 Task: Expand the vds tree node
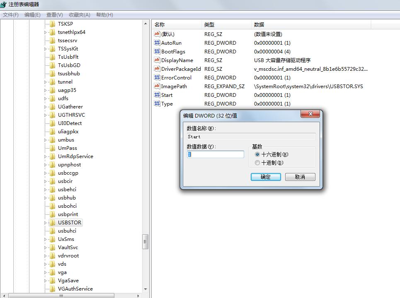tap(46, 264)
